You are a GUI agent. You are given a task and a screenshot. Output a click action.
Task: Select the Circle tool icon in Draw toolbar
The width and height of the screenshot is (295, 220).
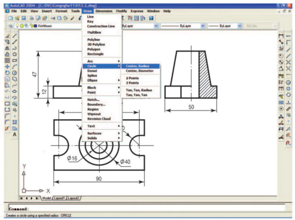pos(14,73)
